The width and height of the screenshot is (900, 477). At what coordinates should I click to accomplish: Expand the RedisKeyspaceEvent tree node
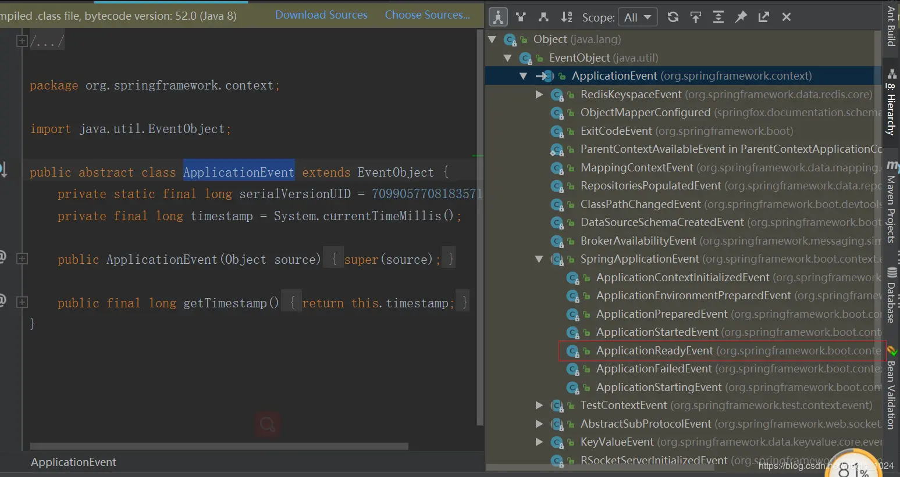pyautogui.click(x=539, y=95)
